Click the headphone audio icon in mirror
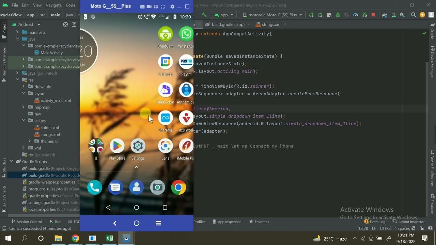The image size is (436, 245). coord(156,6)
